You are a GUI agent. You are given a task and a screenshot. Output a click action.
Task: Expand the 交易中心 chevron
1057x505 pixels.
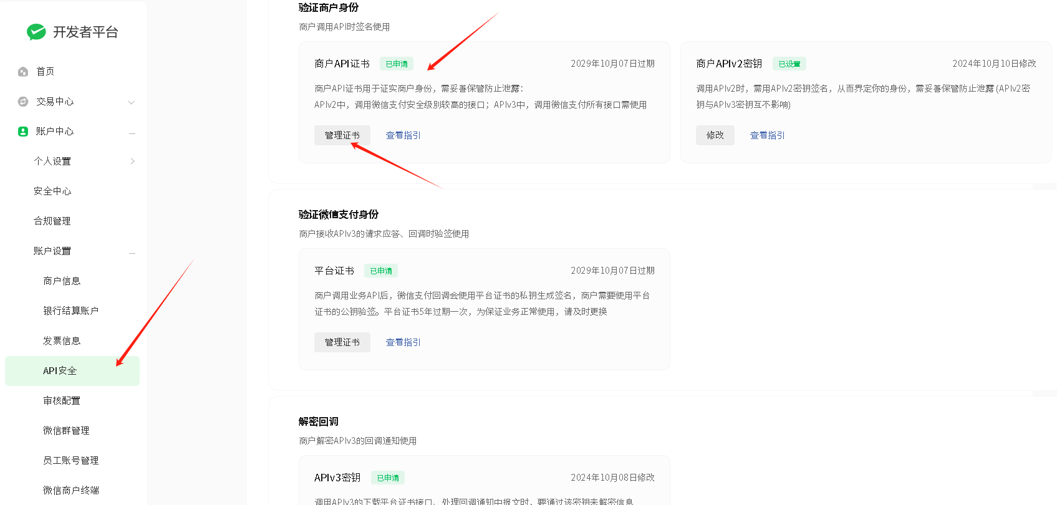pyautogui.click(x=132, y=102)
